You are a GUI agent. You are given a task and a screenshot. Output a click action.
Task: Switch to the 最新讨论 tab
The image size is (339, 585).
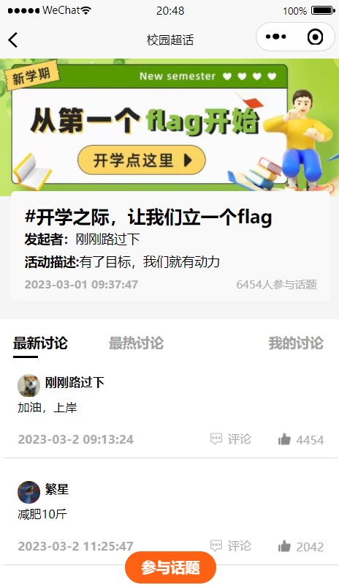pos(40,343)
